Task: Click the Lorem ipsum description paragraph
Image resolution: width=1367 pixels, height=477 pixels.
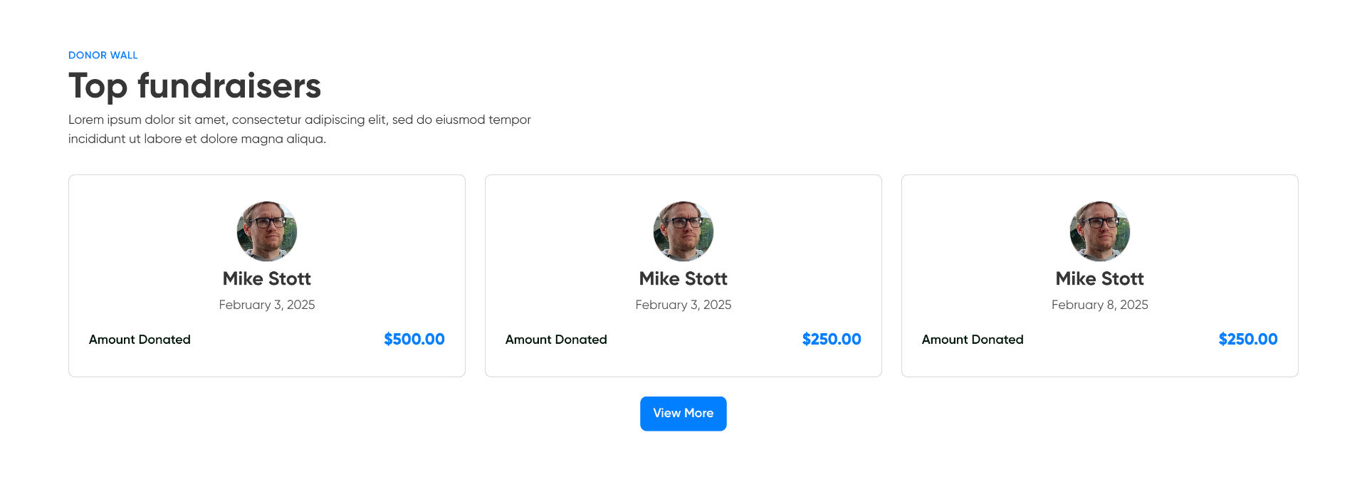Action: [299, 129]
